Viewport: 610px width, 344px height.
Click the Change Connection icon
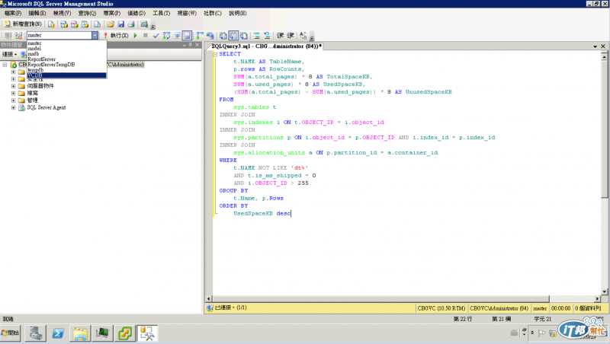pos(18,35)
